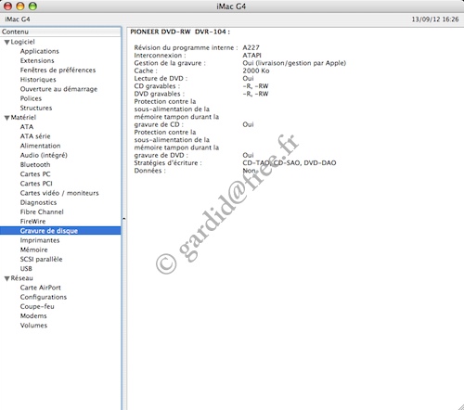Select Extensions in the sidebar
464x410 pixels.
click(x=37, y=60)
